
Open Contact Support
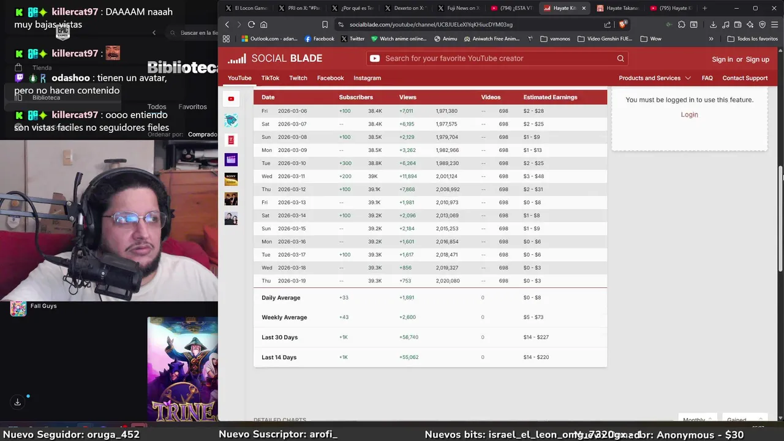pos(745,78)
